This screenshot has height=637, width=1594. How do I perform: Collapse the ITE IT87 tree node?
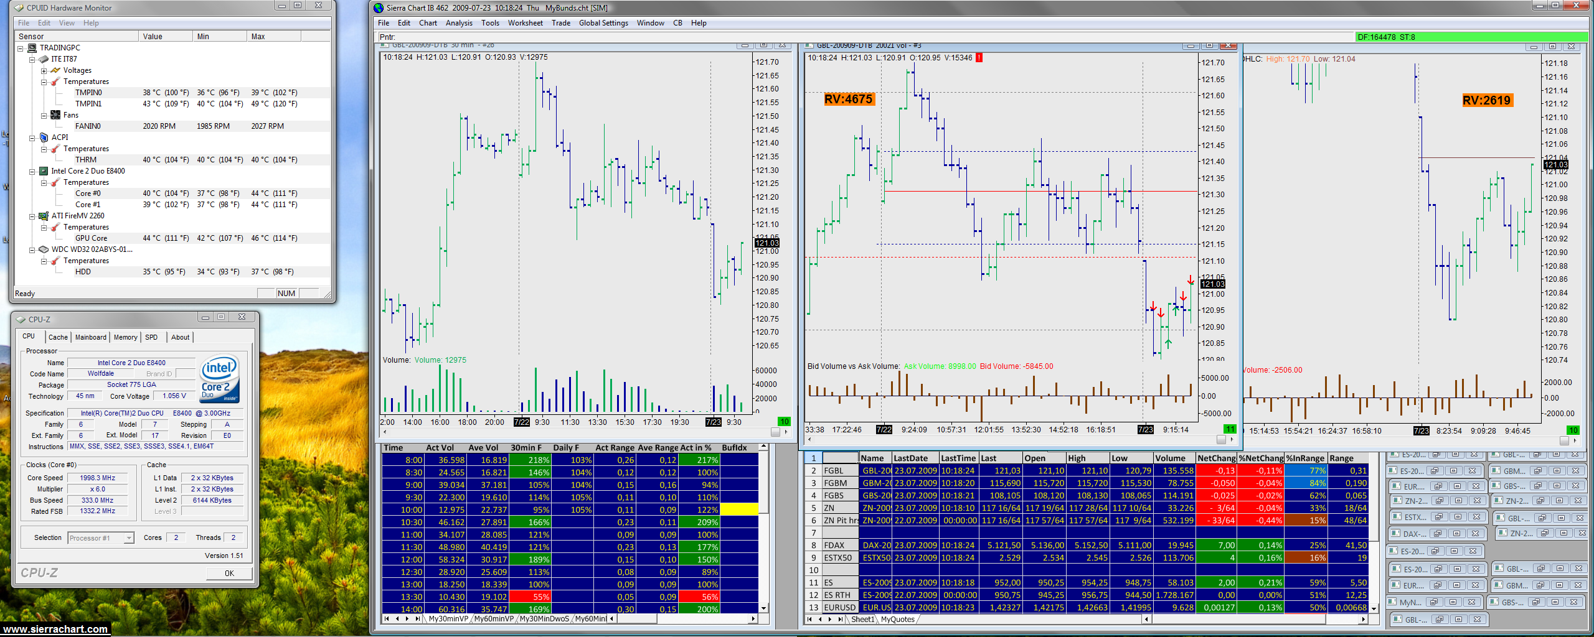[x=32, y=59]
